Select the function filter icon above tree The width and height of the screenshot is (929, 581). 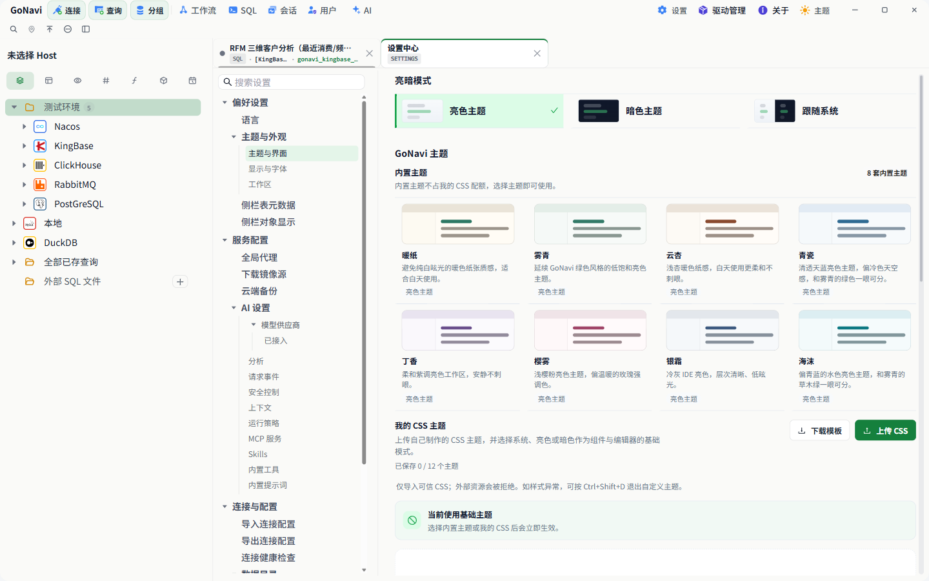[134, 81]
